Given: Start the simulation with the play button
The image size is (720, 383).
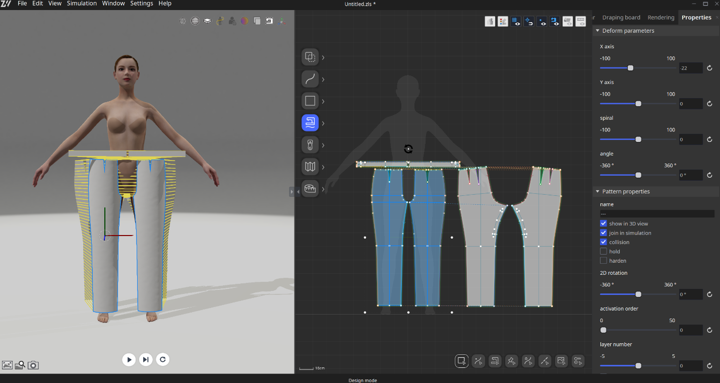Looking at the screenshot, I should tap(129, 359).
